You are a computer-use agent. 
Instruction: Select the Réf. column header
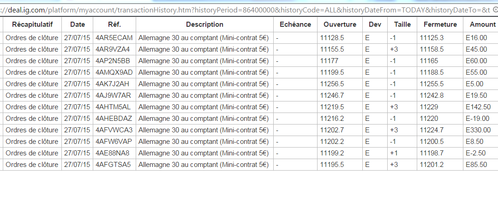click(114, 24)
